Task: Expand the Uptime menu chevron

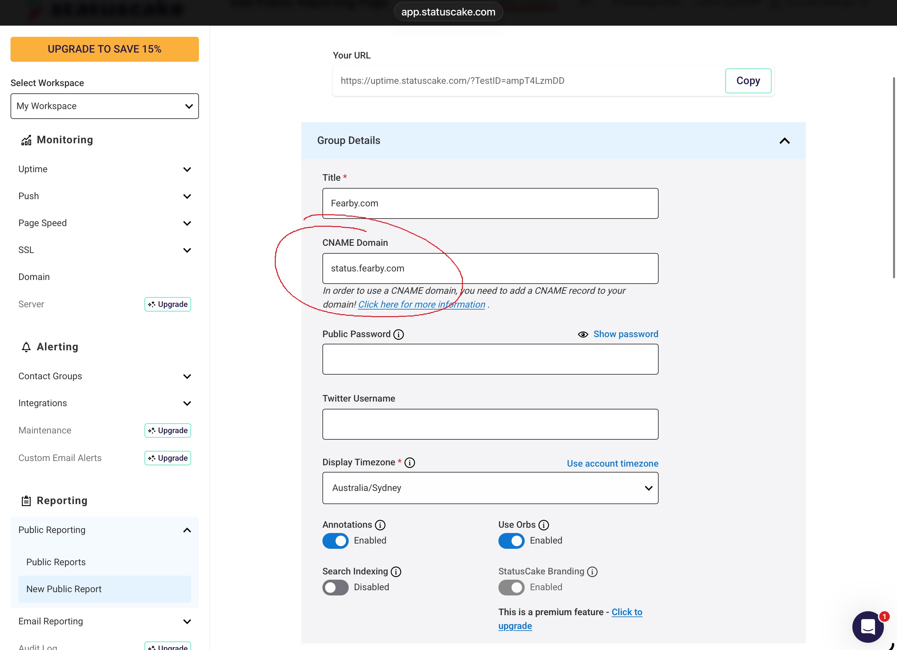Action: tap(187, 170)
